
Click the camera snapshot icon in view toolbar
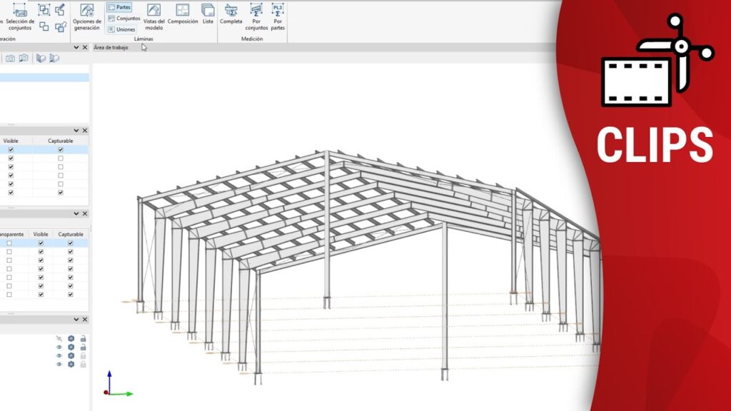pyautogui.click(x=11, y=58)
